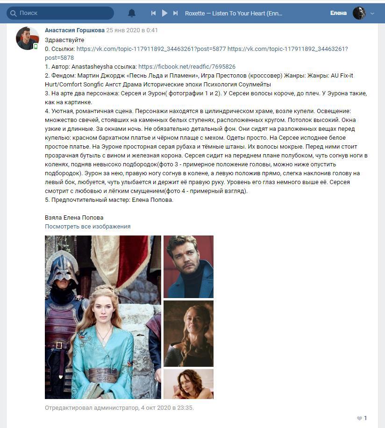Open the small short-haired woman photo
Viewport: 385px width, 428px height.
pos(189,384)
